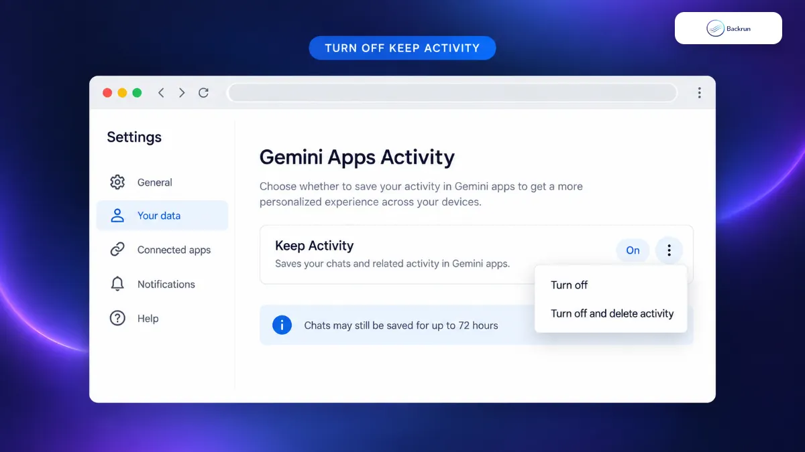Open the Help settings tab
The width and height of the screenshot is (805, 452).
pyautogui.click(x=162, y=318)
